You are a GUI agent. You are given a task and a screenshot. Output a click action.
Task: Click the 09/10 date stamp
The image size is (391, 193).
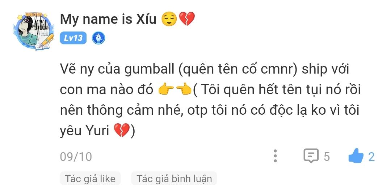76,157
